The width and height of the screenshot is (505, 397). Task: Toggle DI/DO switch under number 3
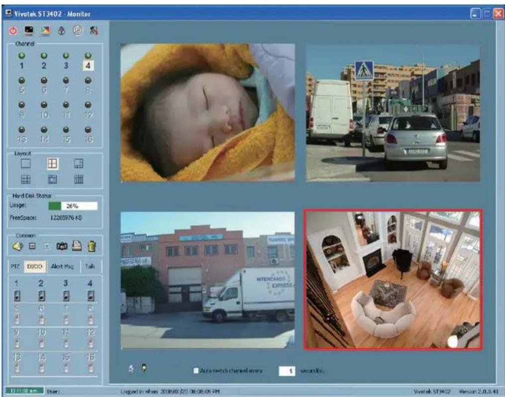[66, 295]
